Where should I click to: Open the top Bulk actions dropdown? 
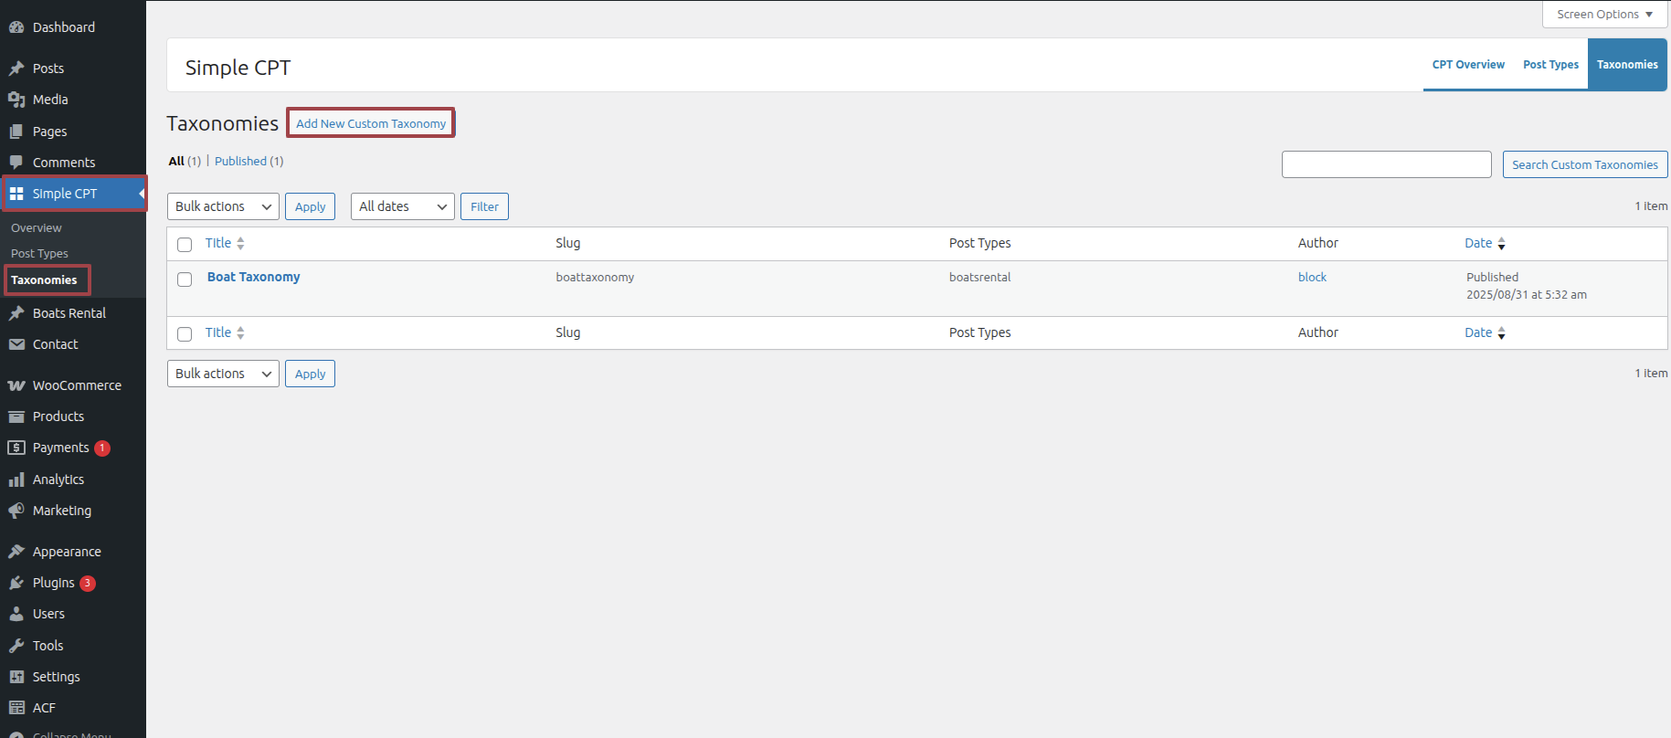(223, 206)
